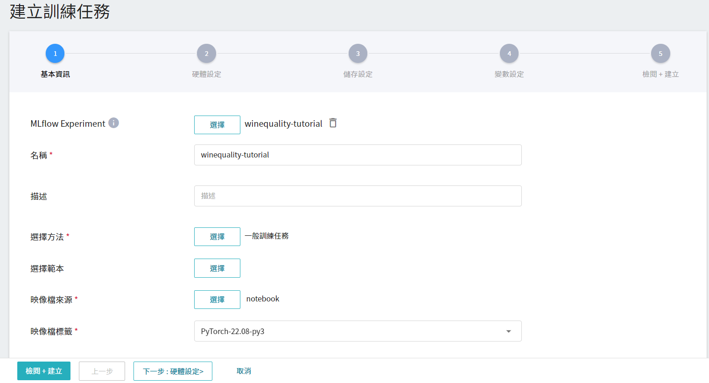Open the 映像檔標籤 PyTorch-22.08-py3 dropdown

(x=350, y=331)
